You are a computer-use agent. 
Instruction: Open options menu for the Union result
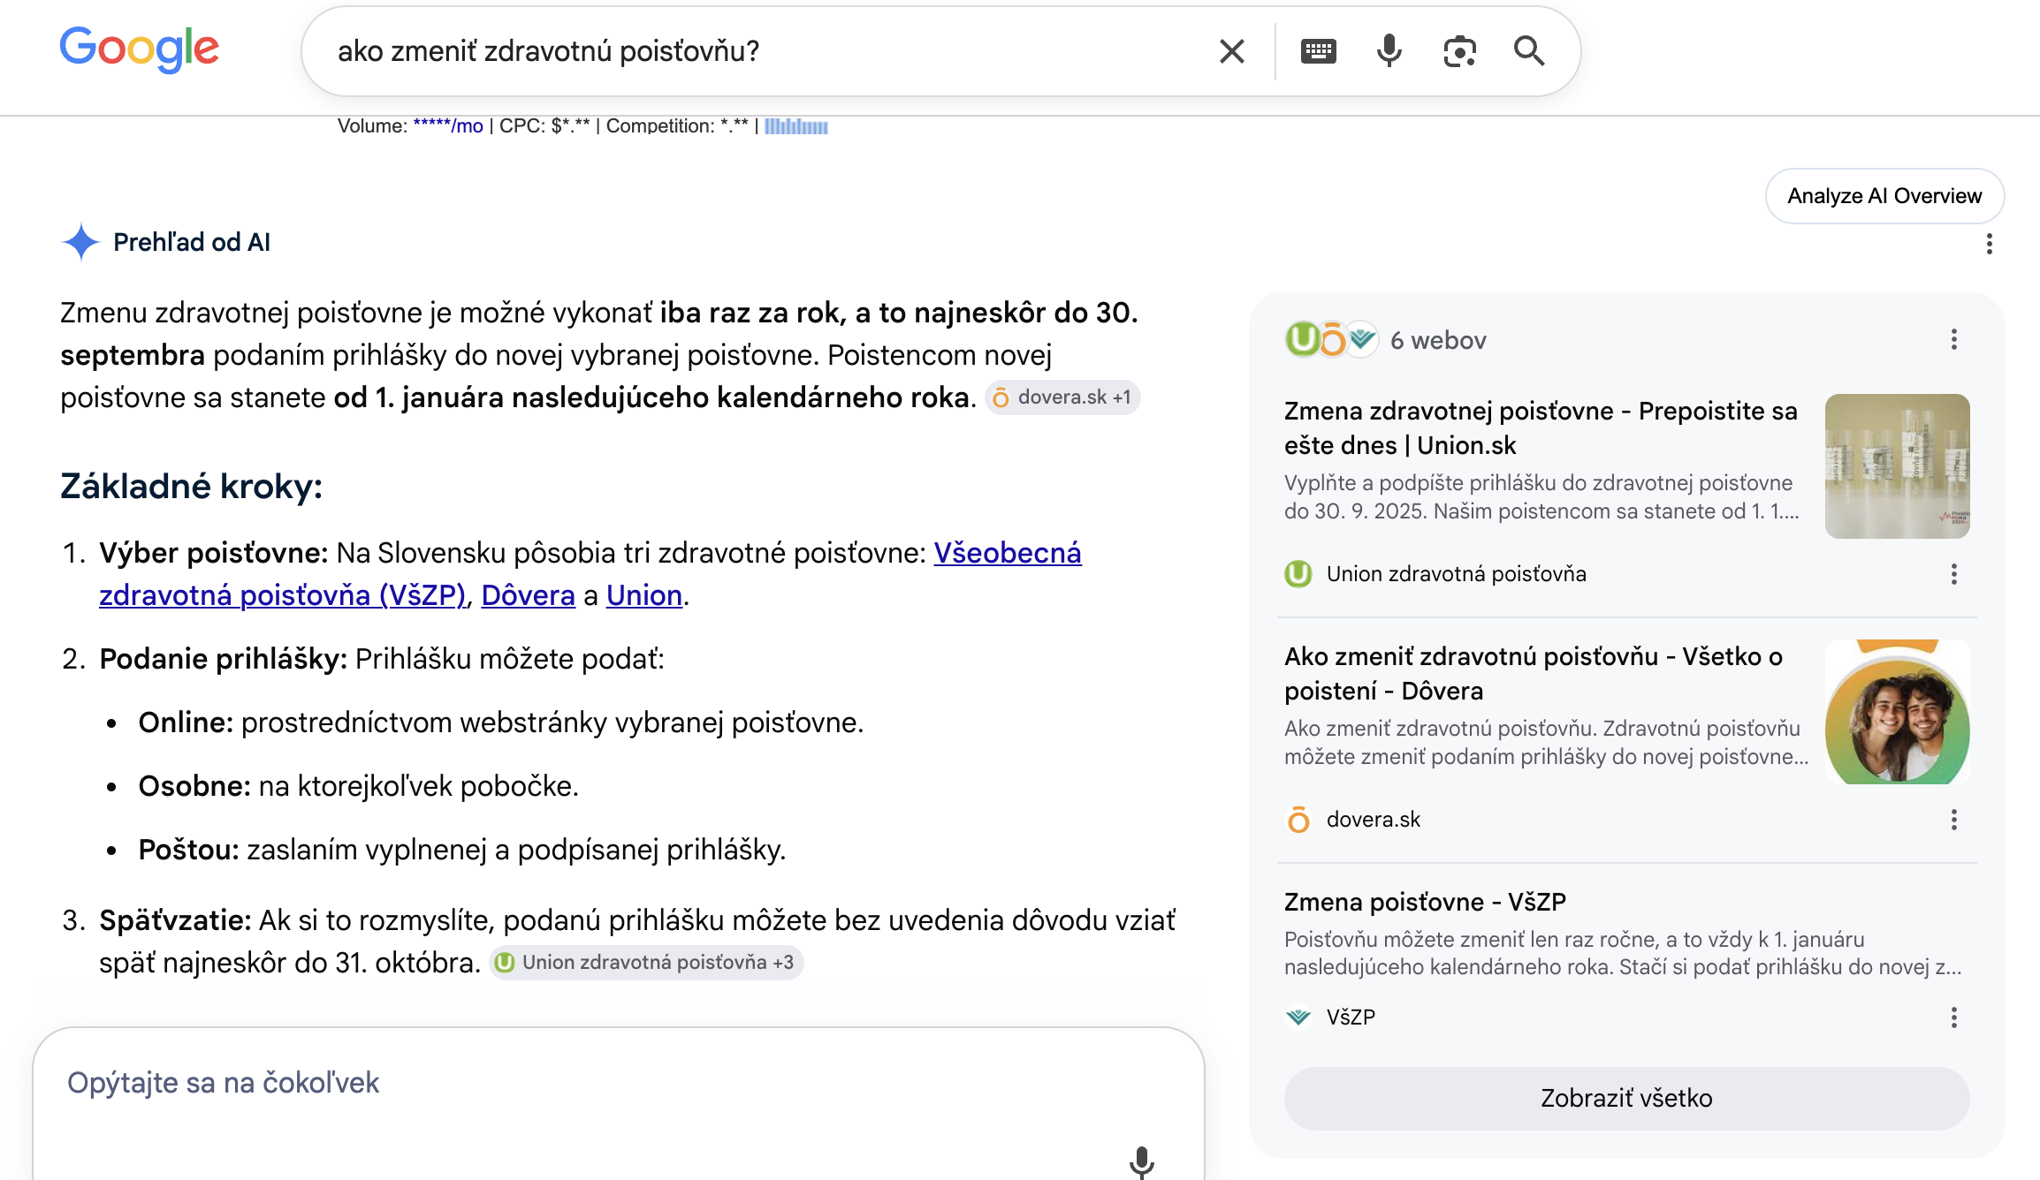coord(1953,575)
